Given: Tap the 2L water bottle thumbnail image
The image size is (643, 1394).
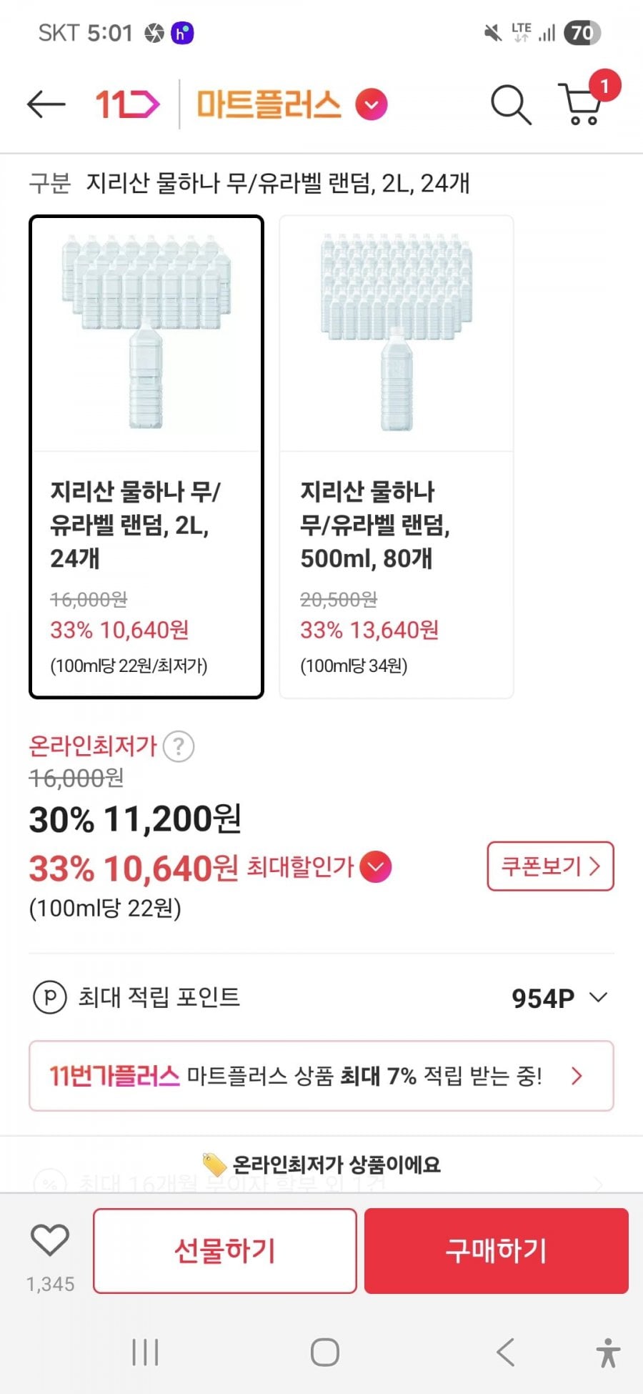Looking at the screenshot, I should [x=146, y=334].
